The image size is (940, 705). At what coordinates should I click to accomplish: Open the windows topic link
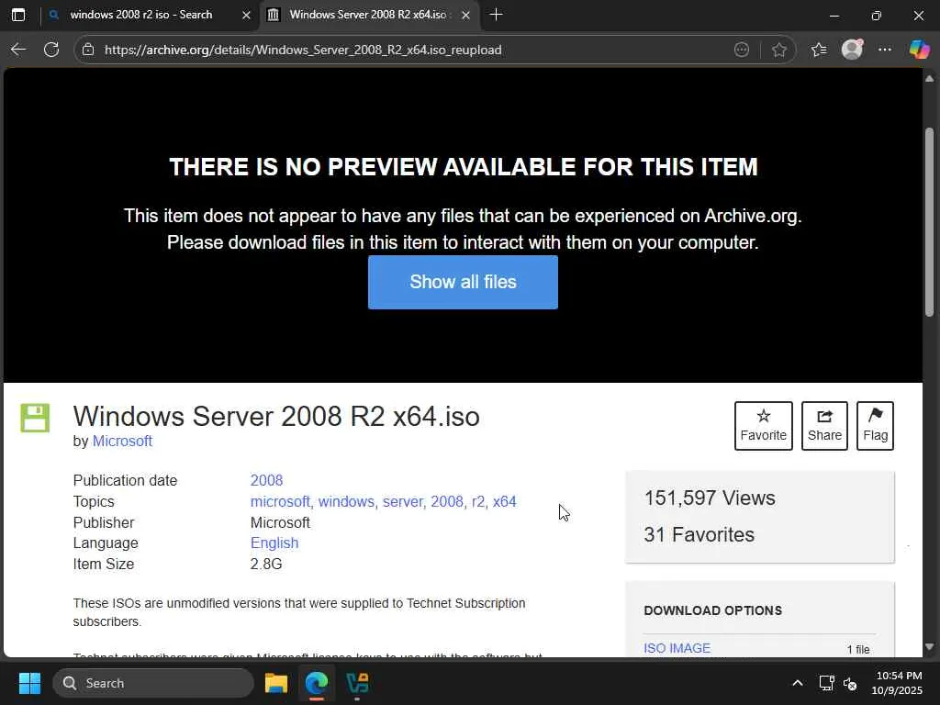[x=346, y=502]
